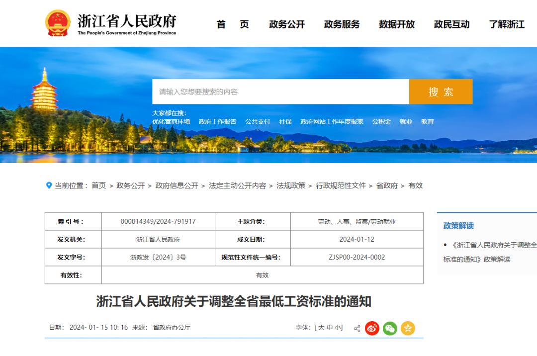Go to 法规政策 in breadcrumb
537x356 pixels.
(291, 185)
